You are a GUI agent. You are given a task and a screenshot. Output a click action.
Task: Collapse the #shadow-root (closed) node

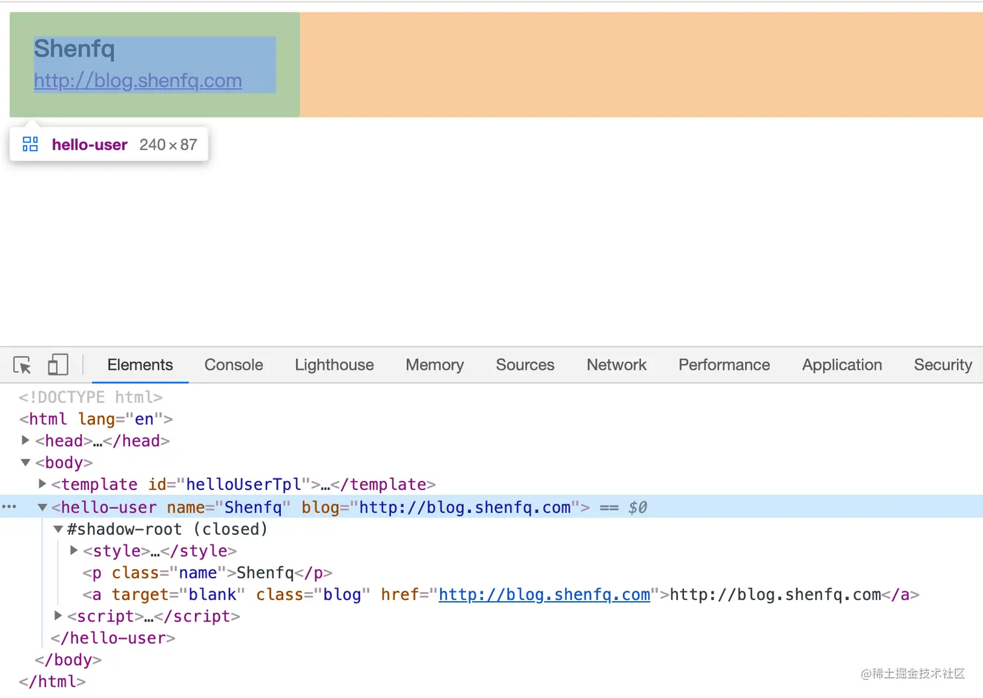pos(58,529)
